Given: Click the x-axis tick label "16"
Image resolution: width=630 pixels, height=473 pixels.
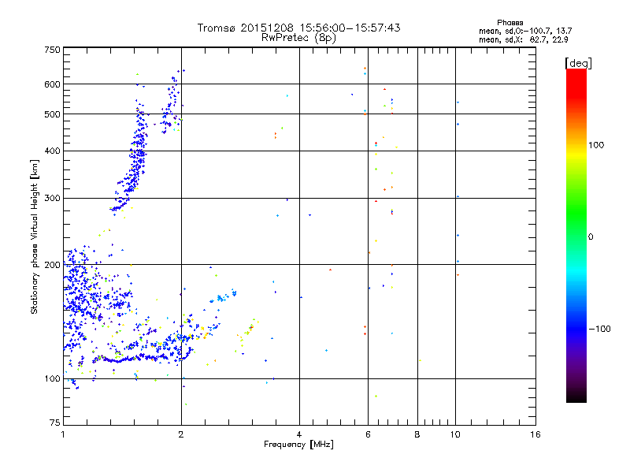Looking at the screenshot, I should (x=535, y=434).
